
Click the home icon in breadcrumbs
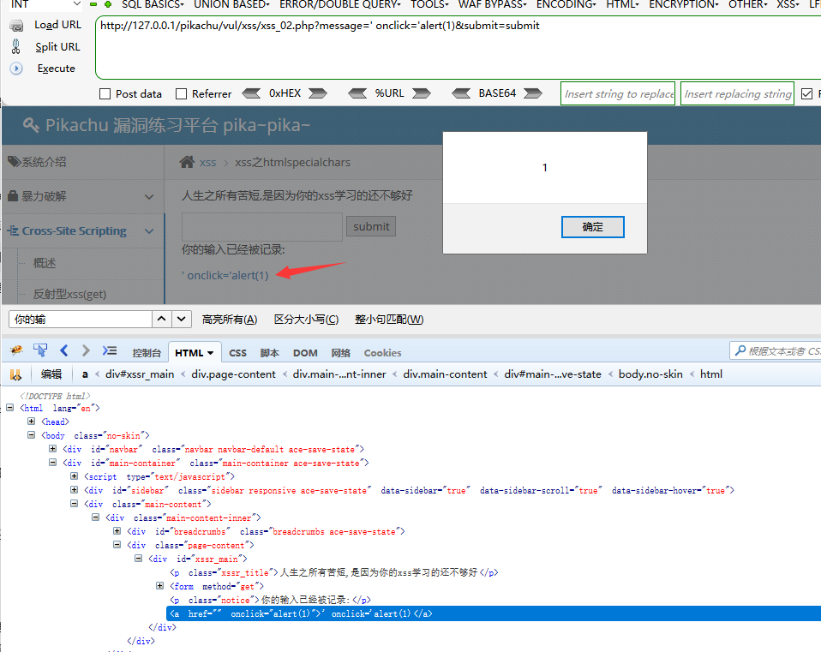(187, 162)
